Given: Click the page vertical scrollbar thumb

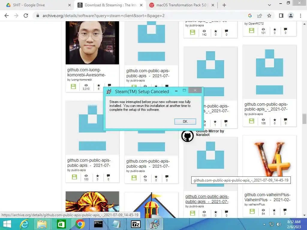Looking at the screenshot, I should (304, 119).
